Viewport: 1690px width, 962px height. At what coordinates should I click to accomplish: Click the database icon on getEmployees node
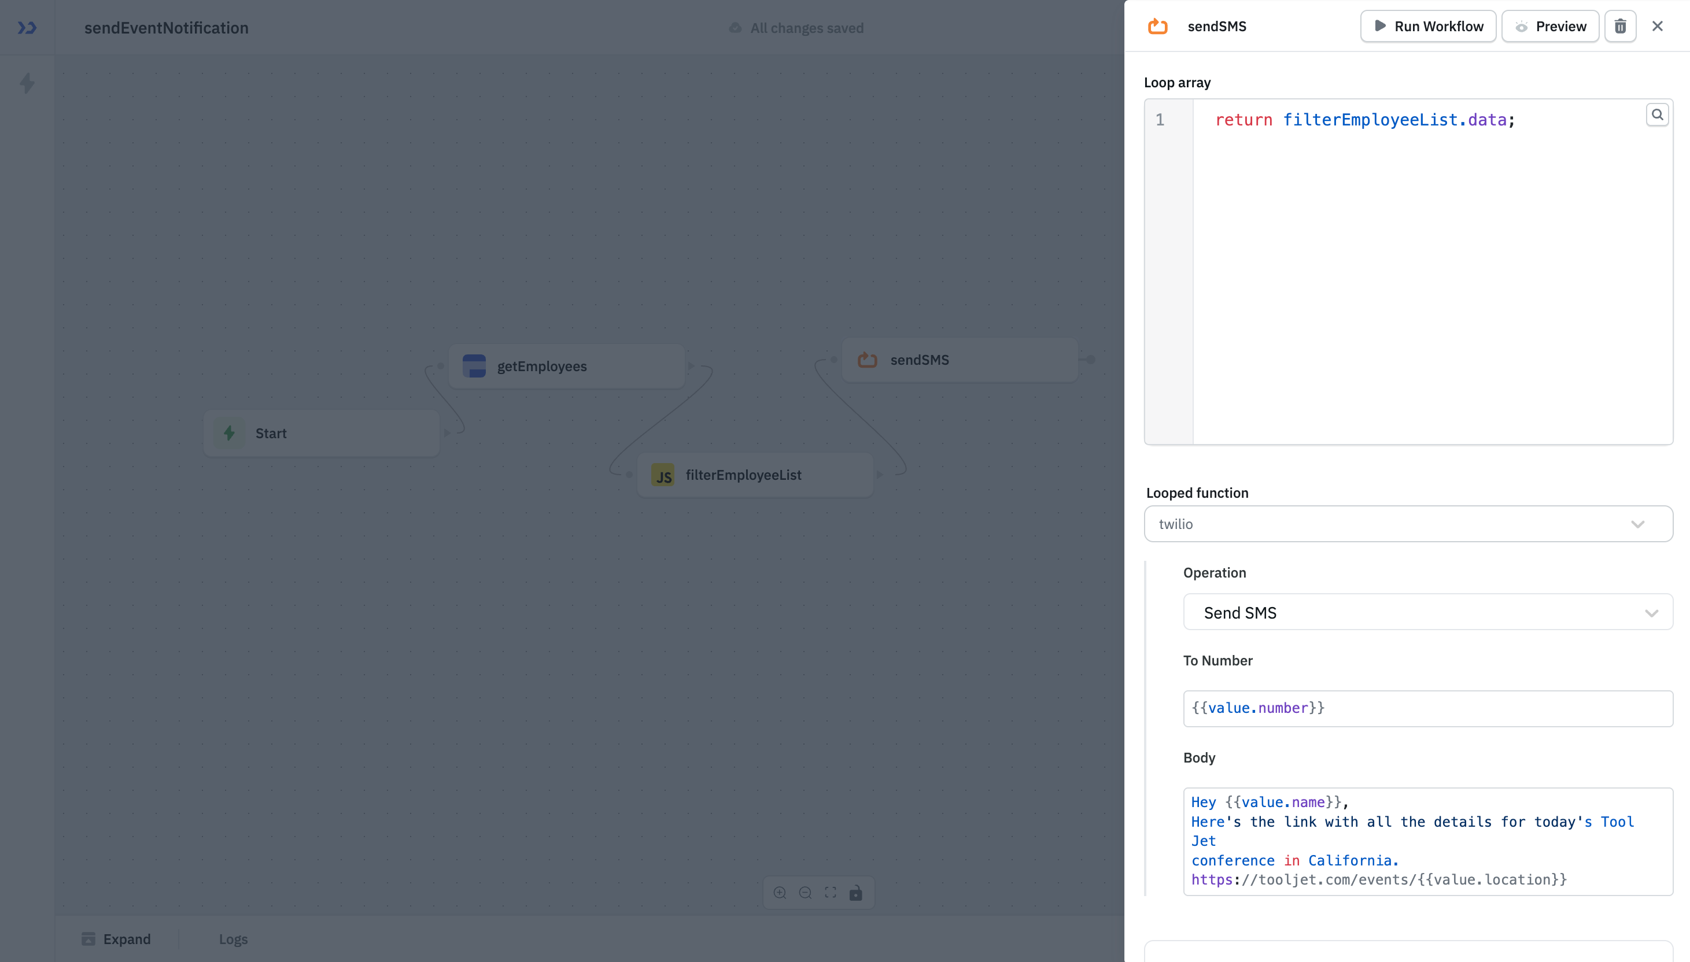(474, 365)
